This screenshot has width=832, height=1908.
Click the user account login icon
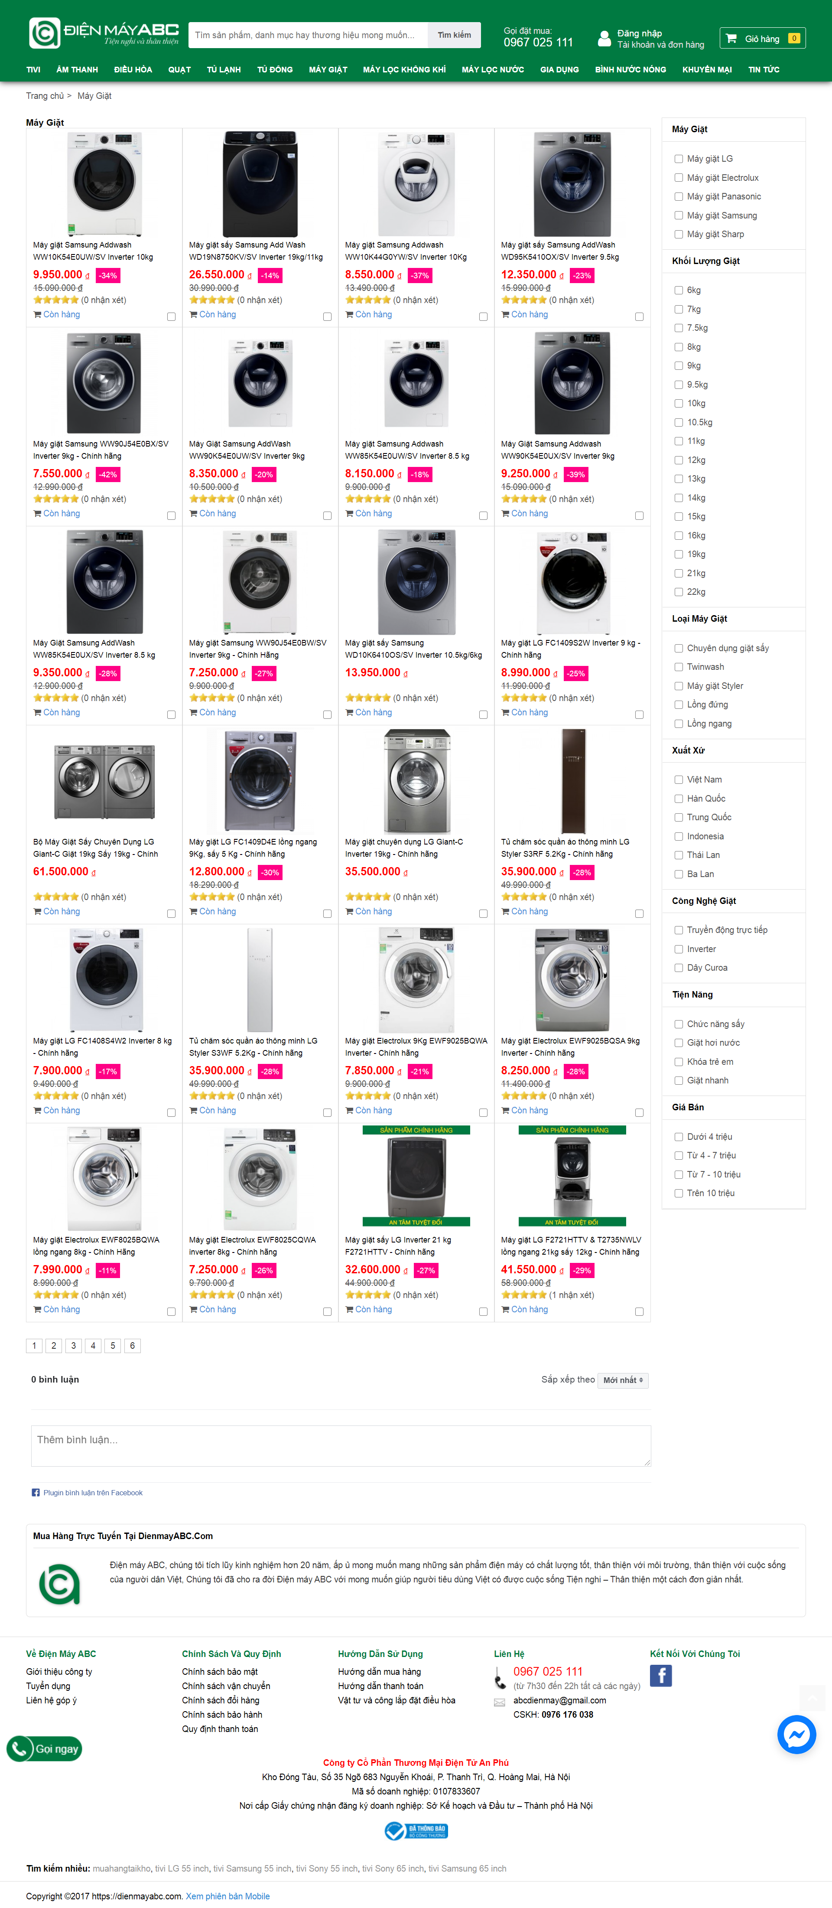[x=604, y=39]
